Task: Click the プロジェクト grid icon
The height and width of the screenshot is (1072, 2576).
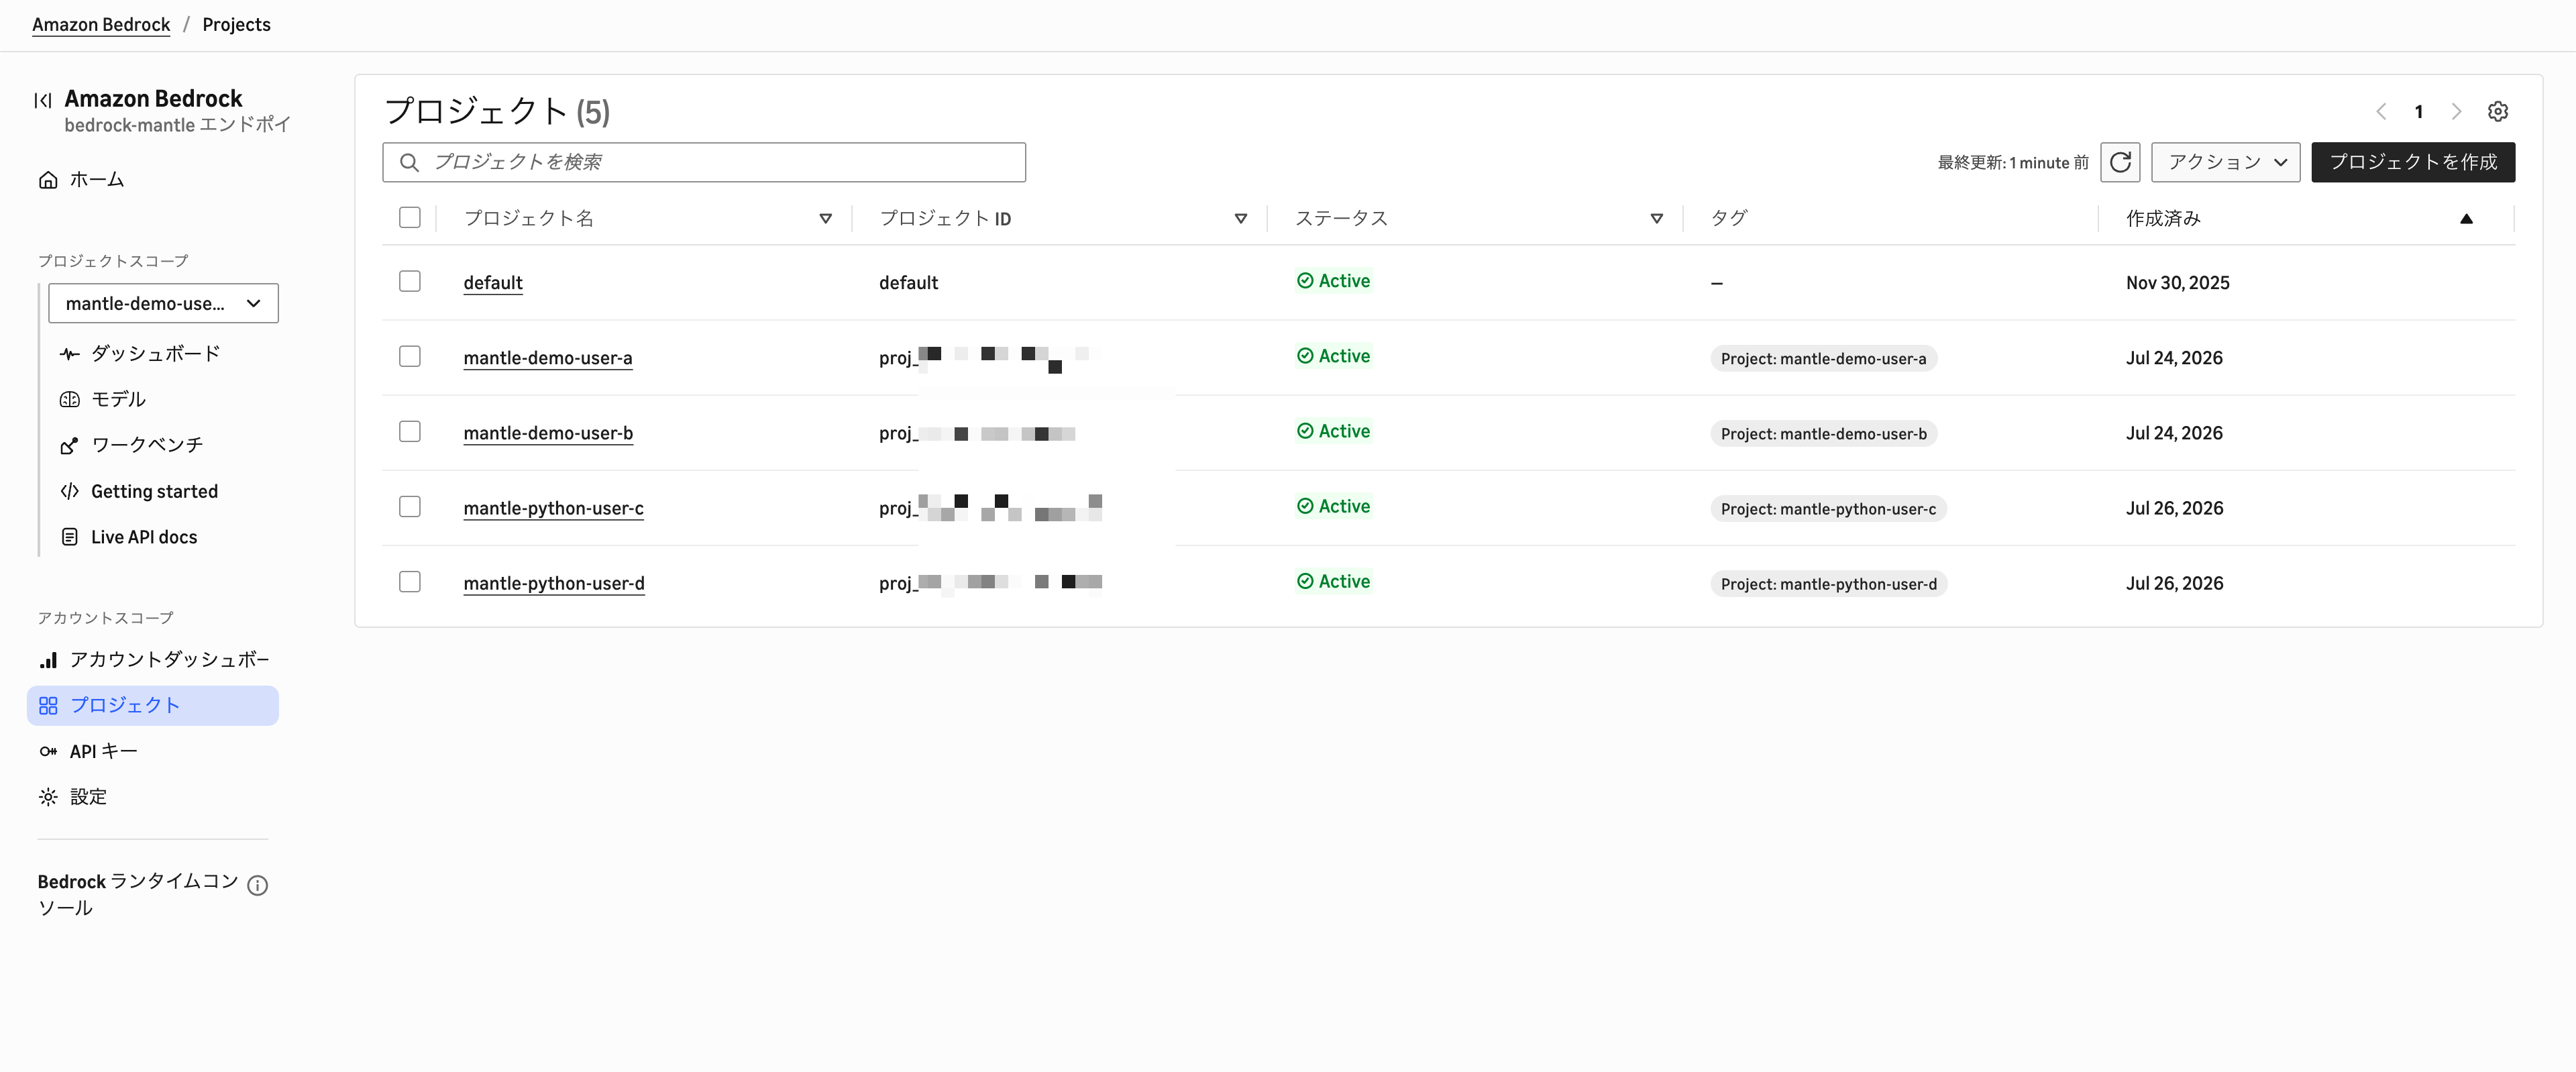Action: (x=48, y=706)
